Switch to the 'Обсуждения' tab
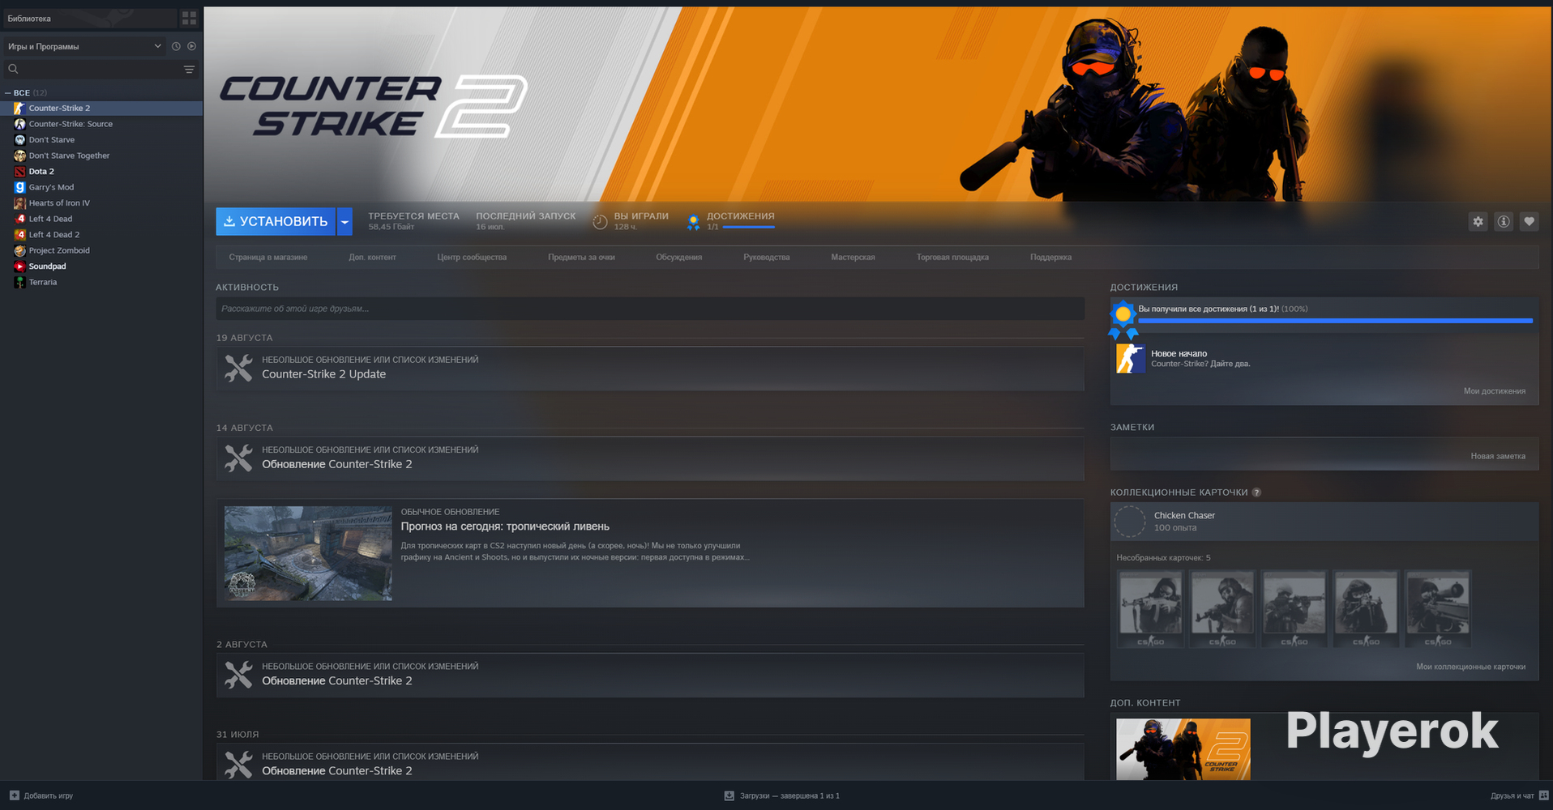This screenshot has height=810, width=1553. point(679,257)
